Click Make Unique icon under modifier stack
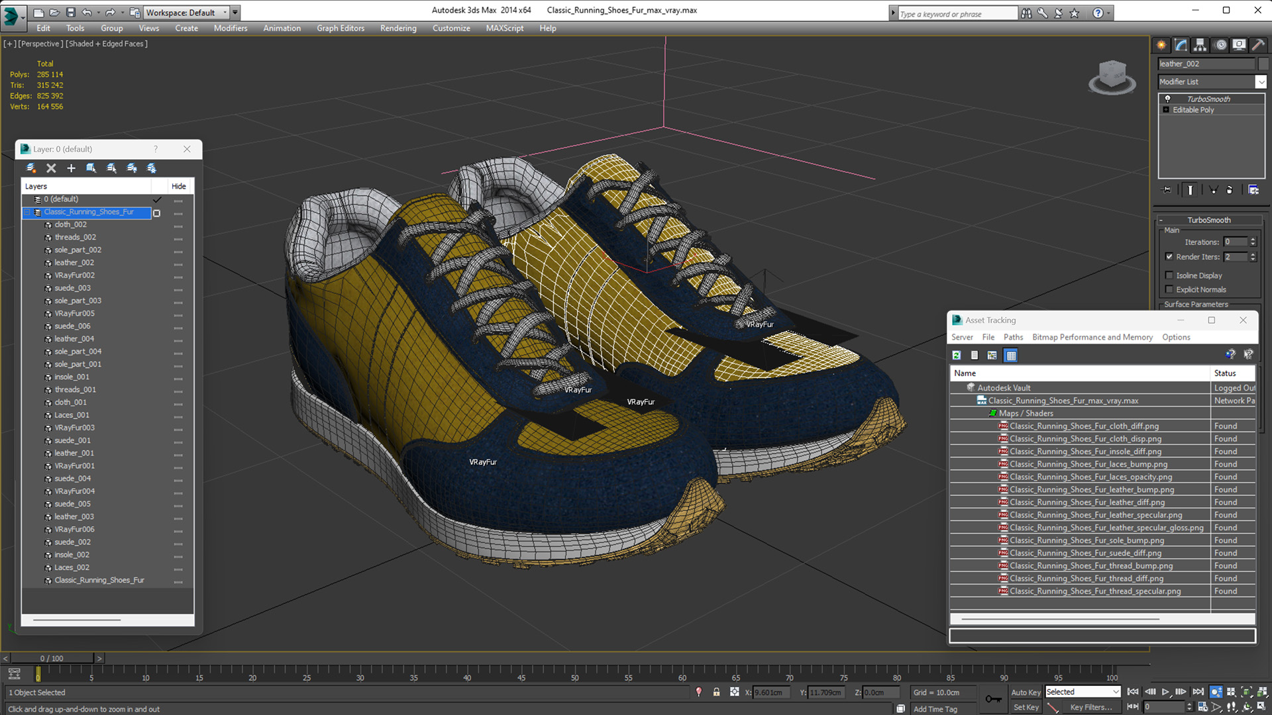Image resolution: width=1272 pixels, height=715 pixels. (1214, 189)
